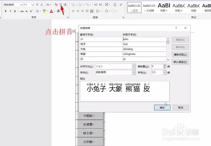The height and width of the screenshot is (146, 211).
Task: Open the font group dialog launcher
Action: [x=68, y=17]
